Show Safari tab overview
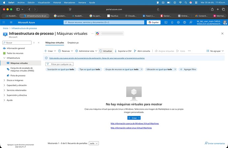The image size is (228, 148). 223,9
